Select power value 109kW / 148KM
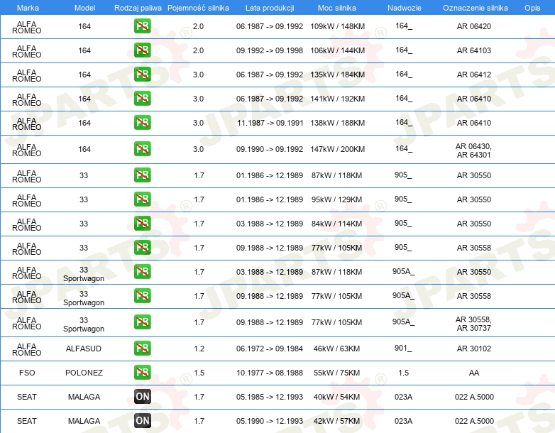Viewport: 555px width, 433px height. coord(337,26)
